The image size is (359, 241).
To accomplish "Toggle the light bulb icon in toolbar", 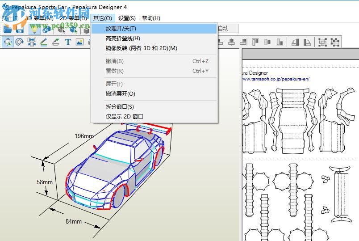I will coord(34,29).
